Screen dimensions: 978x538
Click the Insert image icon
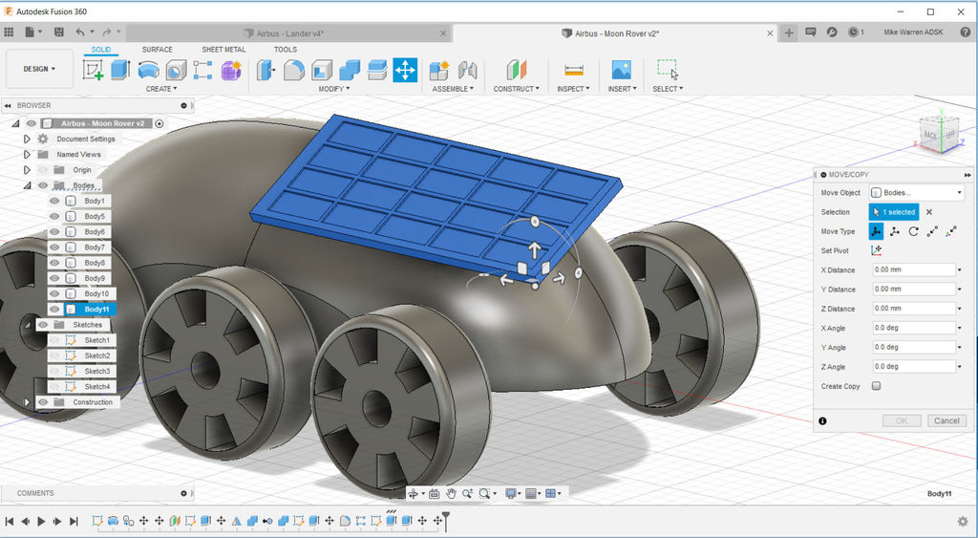click(621, 70)
